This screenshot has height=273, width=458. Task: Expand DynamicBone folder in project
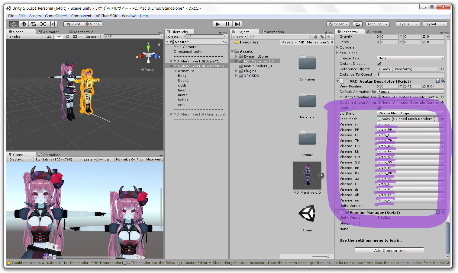(x=237, y=56)
